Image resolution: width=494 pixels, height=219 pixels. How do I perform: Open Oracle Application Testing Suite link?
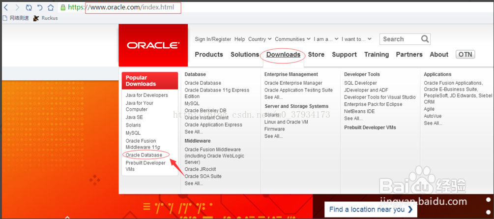click(x=298, y=90)
